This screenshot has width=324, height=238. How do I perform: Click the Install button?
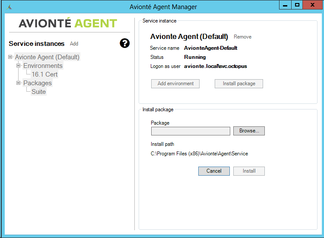(x=249, y=171)
